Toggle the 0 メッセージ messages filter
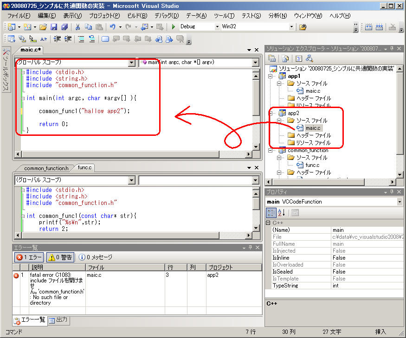The height and width of the screenshot is (338, 406). (x=96, y=257)
